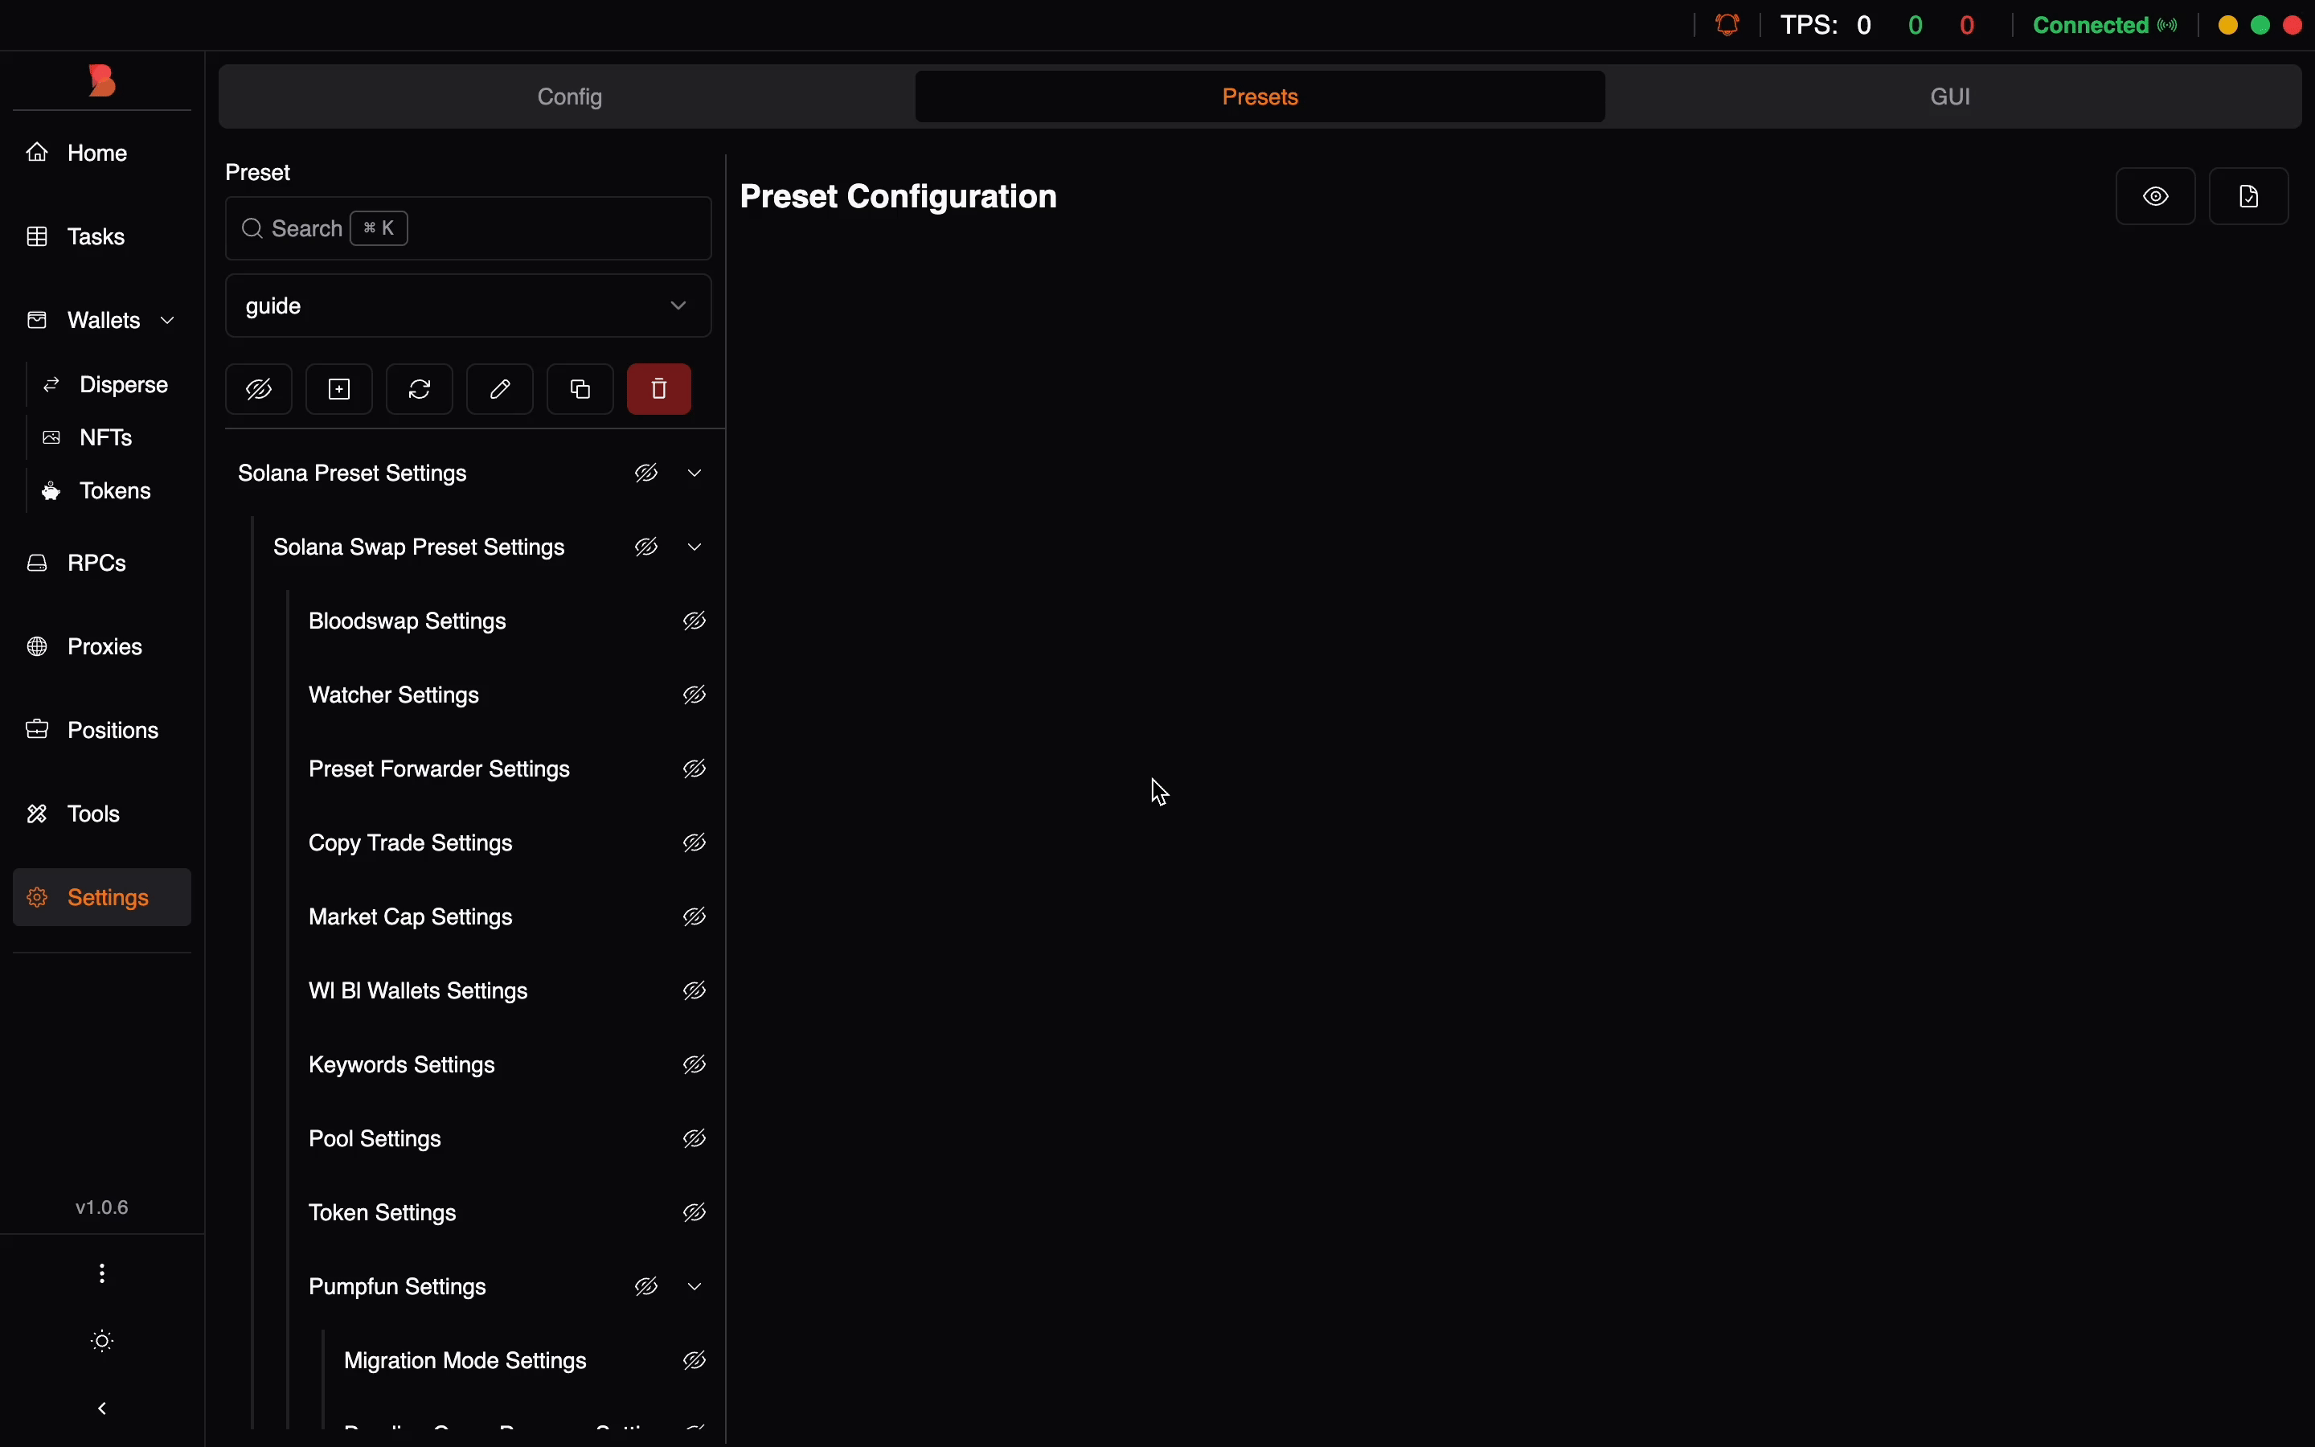Click the duplicate preset copy icon

(580, 390)
